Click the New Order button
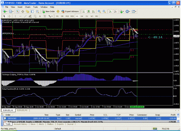This screenshot has width=181, height=131. (48, 11)
